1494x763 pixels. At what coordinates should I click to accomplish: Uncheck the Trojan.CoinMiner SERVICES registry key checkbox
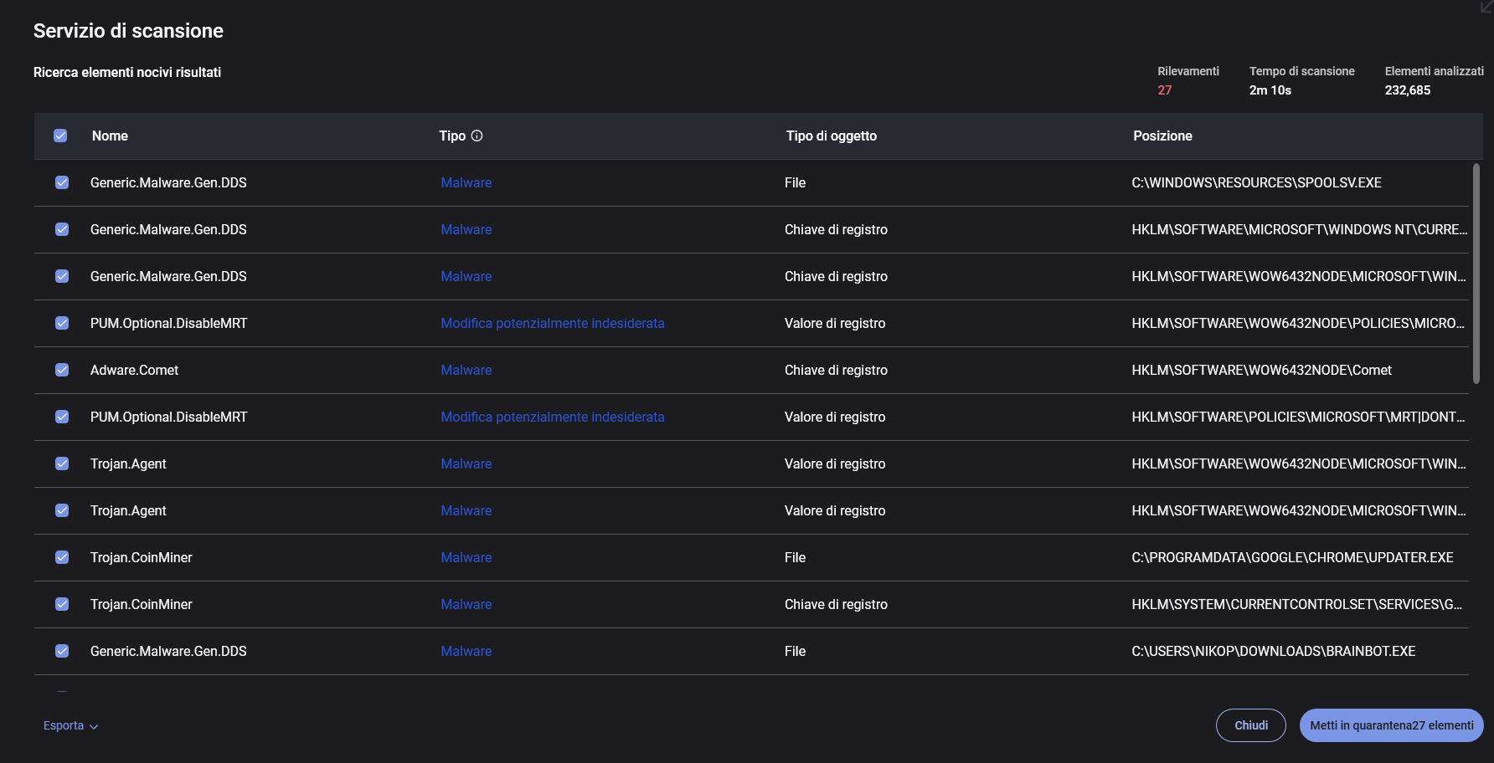coord(62,604)
